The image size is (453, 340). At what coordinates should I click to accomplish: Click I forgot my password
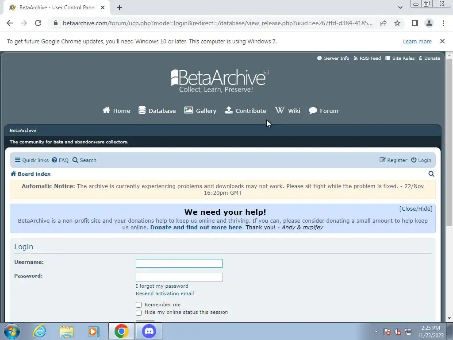[162, 286]
